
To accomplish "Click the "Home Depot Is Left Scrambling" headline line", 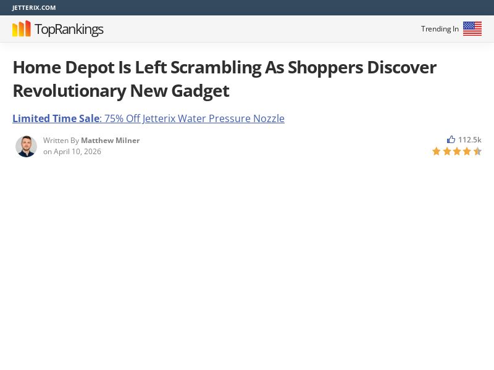I will pyautogui.click(x=224, y=67).
